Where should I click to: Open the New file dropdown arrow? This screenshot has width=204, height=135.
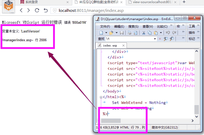coord(106,33)
